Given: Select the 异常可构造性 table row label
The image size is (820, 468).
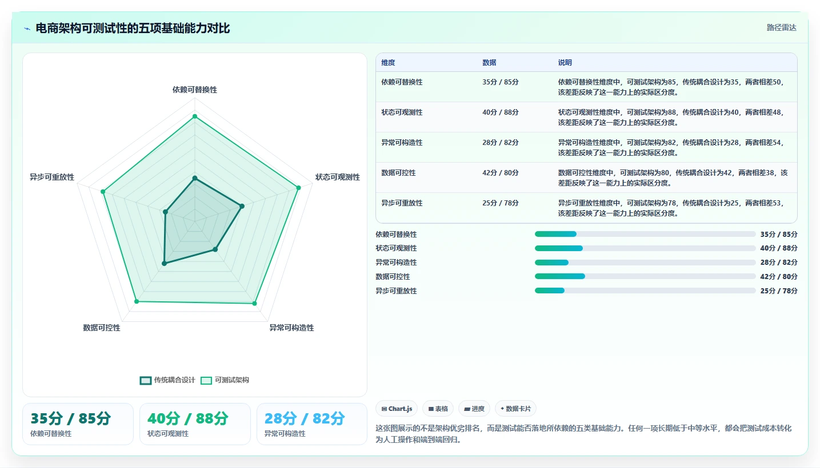Looking at the screenshot, I should coord(402,143).
